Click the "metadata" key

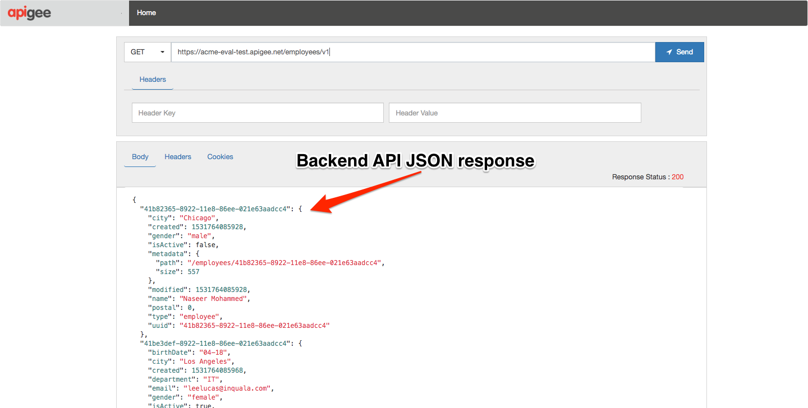pyautogui.click(x=167, y=254)
